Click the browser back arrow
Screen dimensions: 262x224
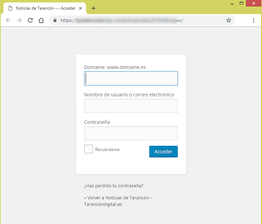click(8, 20)
